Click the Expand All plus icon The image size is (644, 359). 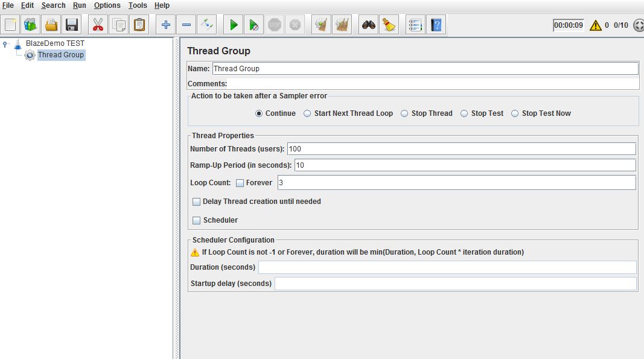pyautogui.click(x=166, y=25)
